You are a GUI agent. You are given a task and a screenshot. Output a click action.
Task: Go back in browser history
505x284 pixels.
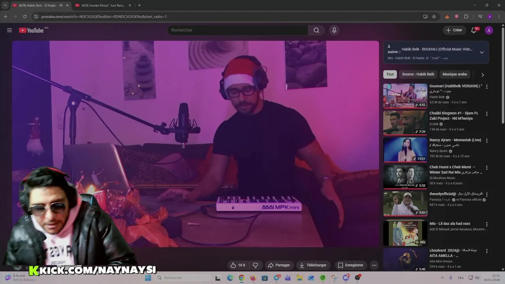click(x=6, y=17)
